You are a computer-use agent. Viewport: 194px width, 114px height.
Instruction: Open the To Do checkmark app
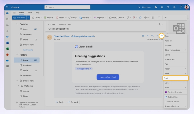[x=7, y=37]
